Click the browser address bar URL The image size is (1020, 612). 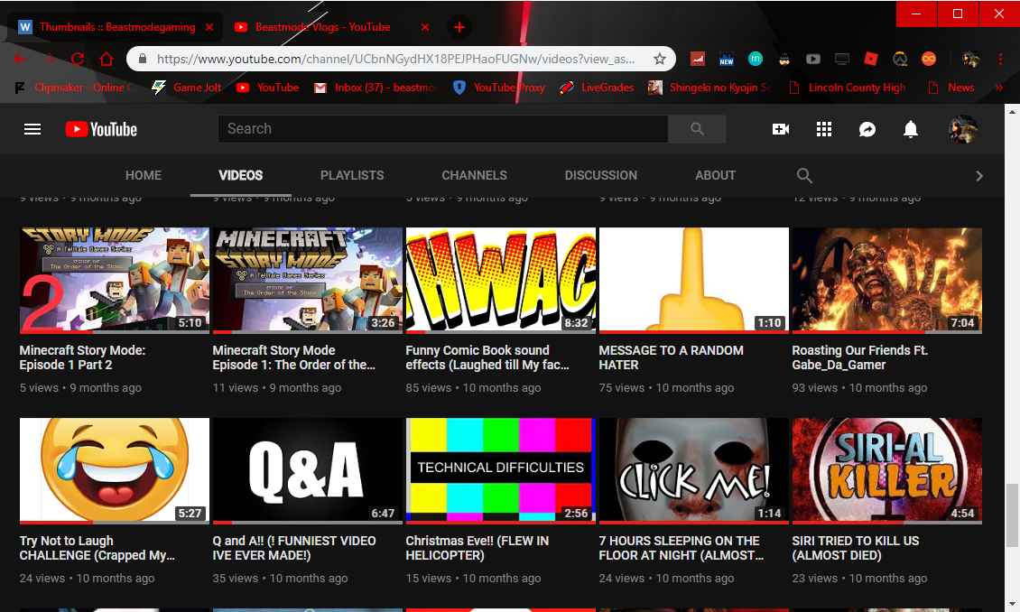click(x=395, y=60)
